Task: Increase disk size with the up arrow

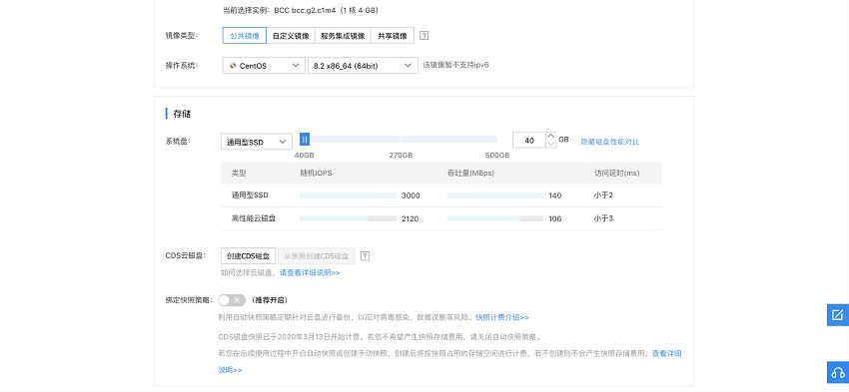Action: tap(550, 137)
